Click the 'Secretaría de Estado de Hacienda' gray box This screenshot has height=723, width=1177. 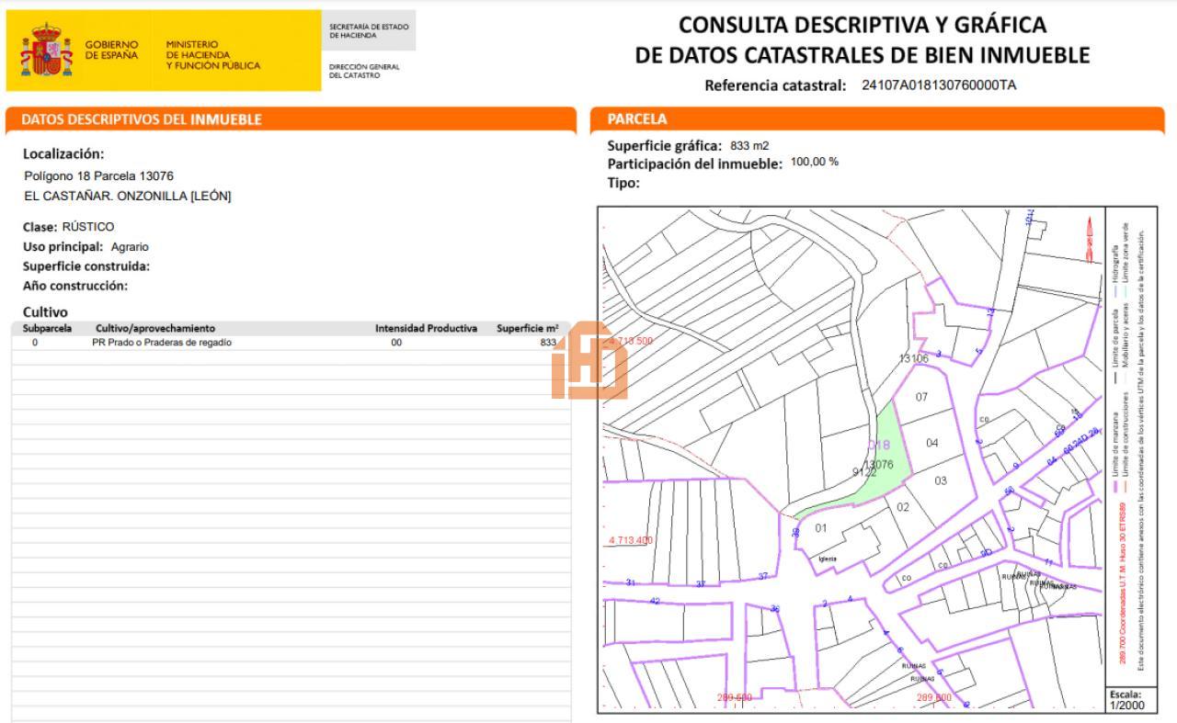click(369, 31)
